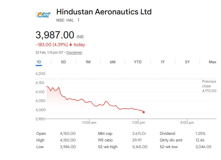View the 1Y chart range
Viewport: 221px width, 160px height.
pos(163,62)
